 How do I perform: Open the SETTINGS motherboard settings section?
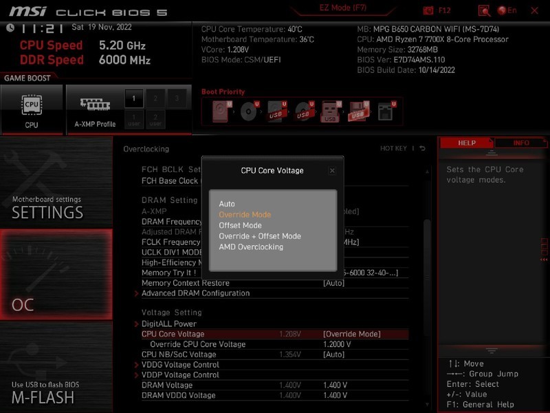(56, 182)
